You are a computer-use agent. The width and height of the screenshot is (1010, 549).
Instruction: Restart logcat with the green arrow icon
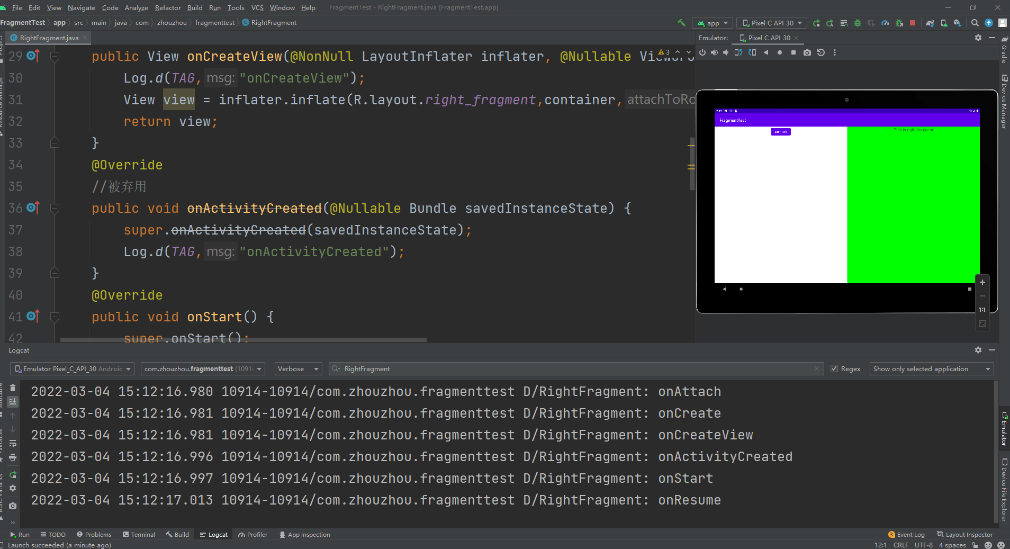point(13,475)
